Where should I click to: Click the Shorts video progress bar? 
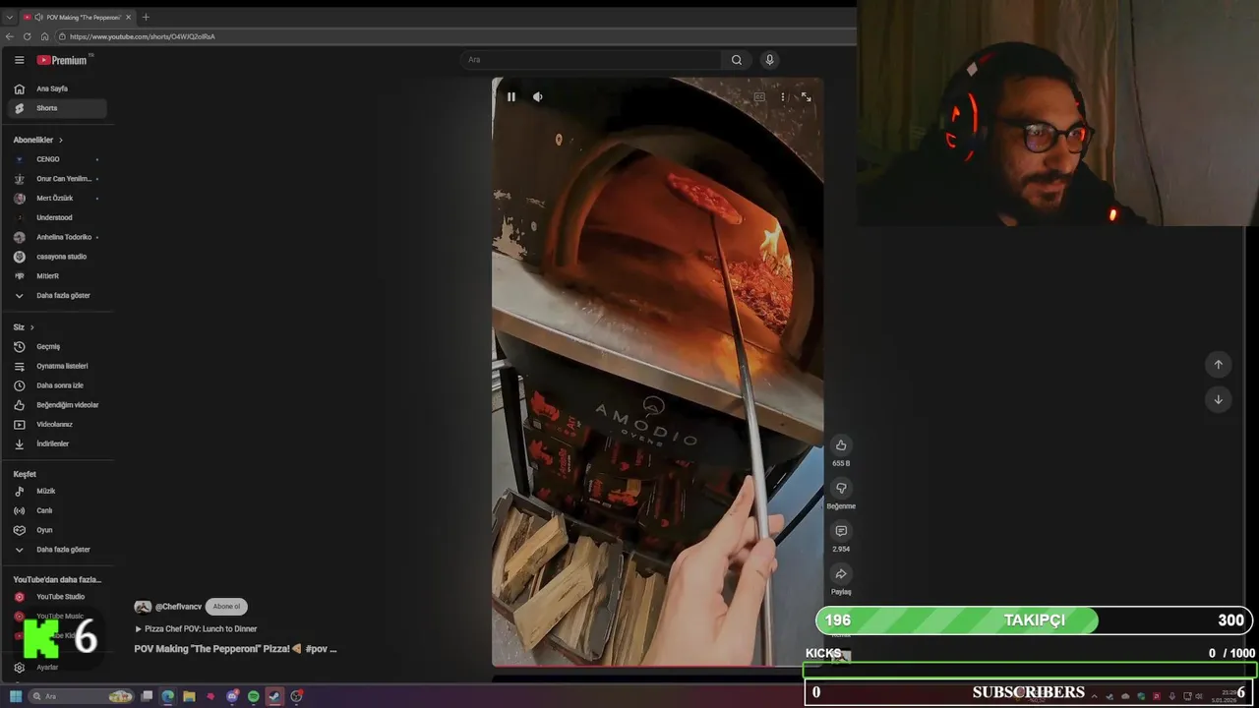point(657,666)
